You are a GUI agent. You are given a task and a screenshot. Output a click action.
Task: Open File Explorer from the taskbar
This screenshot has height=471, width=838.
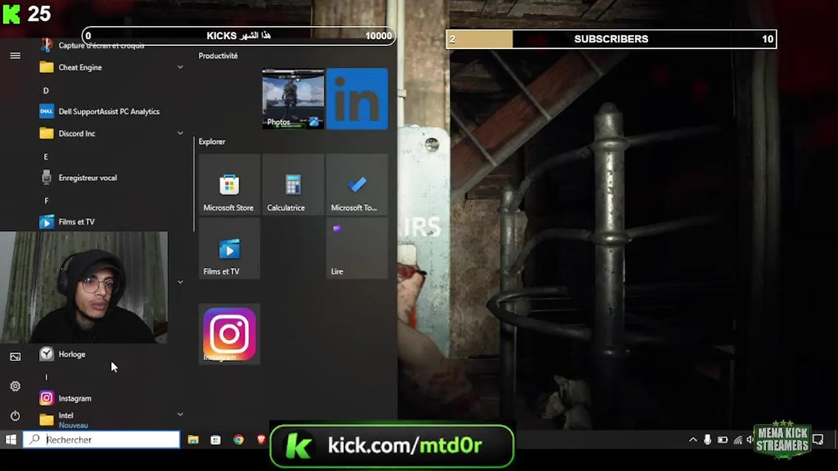(193, 440)
